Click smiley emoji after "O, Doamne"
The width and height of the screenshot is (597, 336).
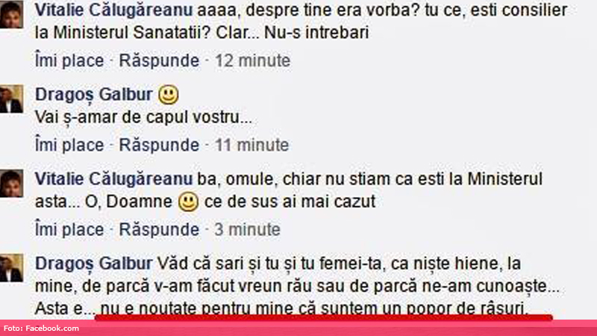189,202
